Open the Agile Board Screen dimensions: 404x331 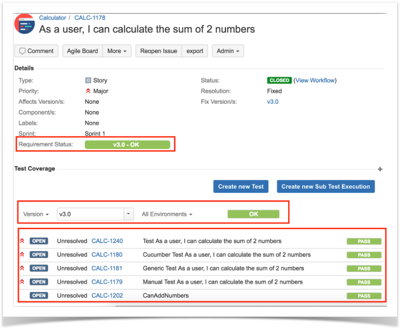(x=83, y=51)
